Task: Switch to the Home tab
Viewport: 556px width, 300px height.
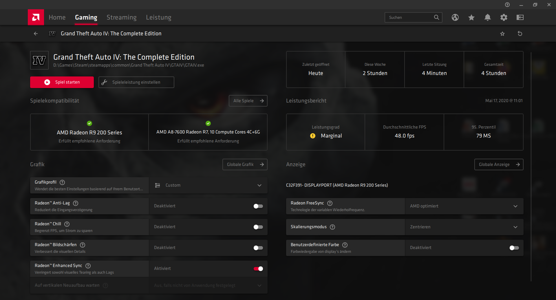Action: 57,17
